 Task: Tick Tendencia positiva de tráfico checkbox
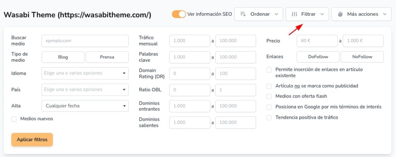tap(269, 117)
